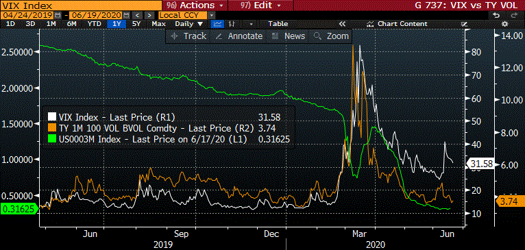This screenshot has width=525, height=250.
Task: Expand chart type options dropdown arrow
Action: [251, 24]
